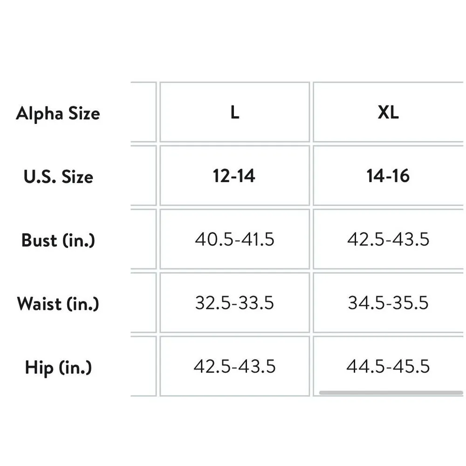Select the 42.5-43.5 hip measurement for L
The image size is (466, 466).
(234, 366)
